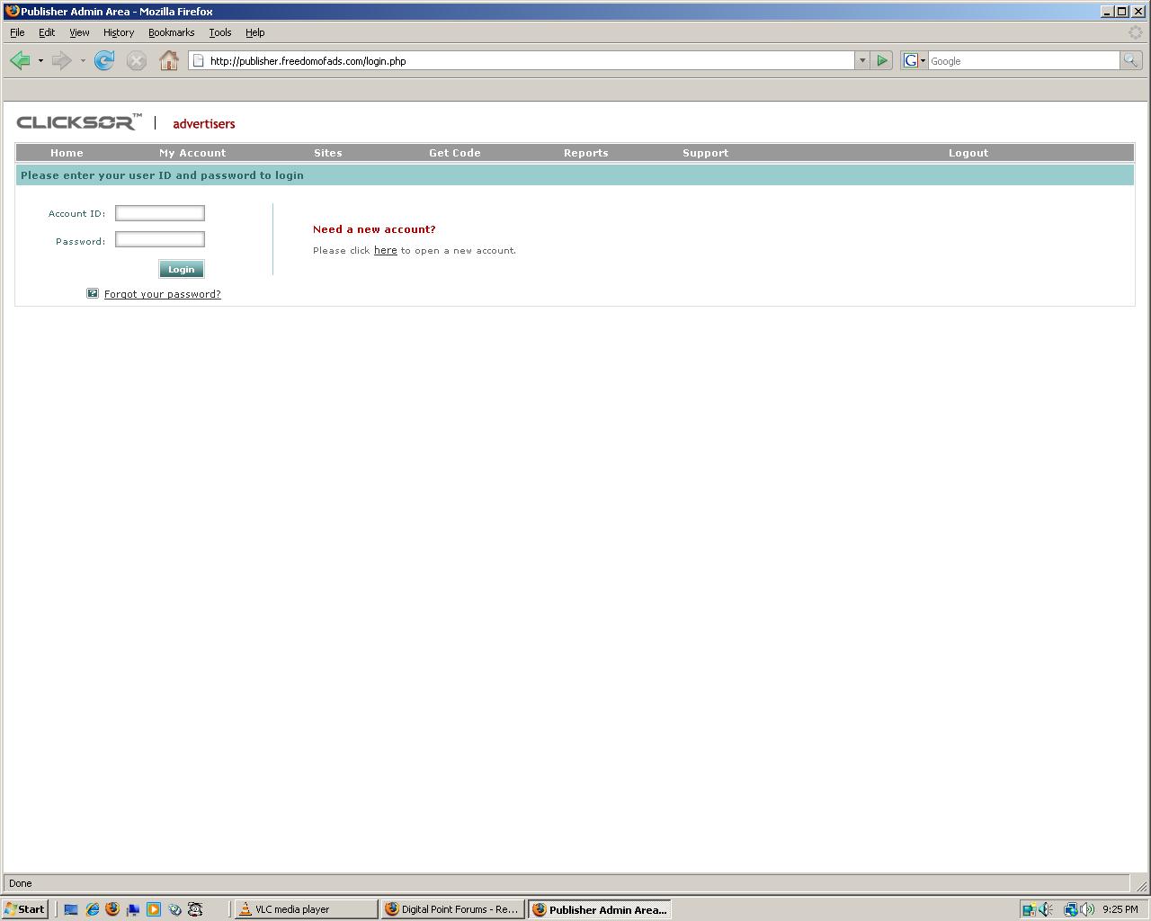Click the muted speaker tray icon
Screen dimensions: 1151x921
(x=1046, y=909)
